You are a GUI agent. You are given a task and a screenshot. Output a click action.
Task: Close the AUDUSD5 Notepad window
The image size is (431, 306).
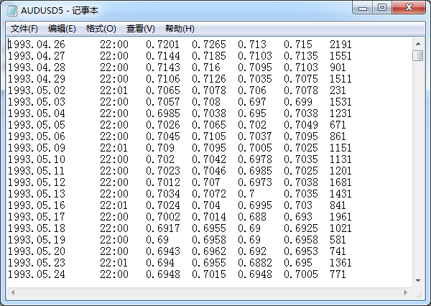409,8
